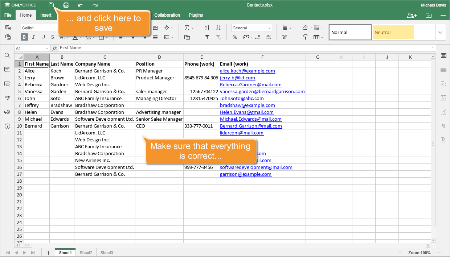Screen dimensions: 450x257
Task: Decrease decimal places
Action: tap(257, 37)
